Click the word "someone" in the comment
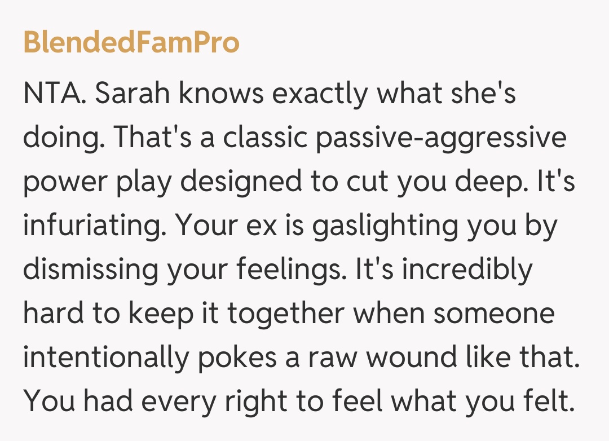 (494, 314)
